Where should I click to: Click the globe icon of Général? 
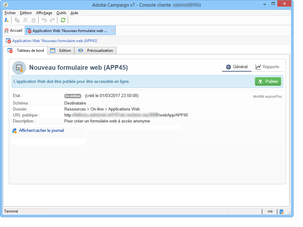(228, 67)
